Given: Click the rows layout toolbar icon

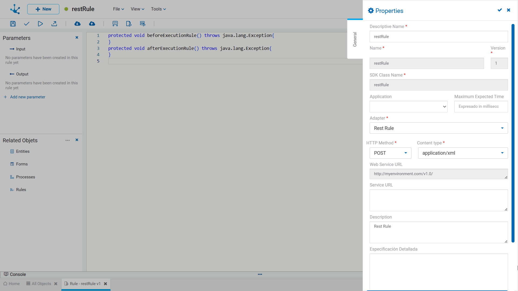Looking at the screenshot, I should pyautogui.click(x=143, y=24).
